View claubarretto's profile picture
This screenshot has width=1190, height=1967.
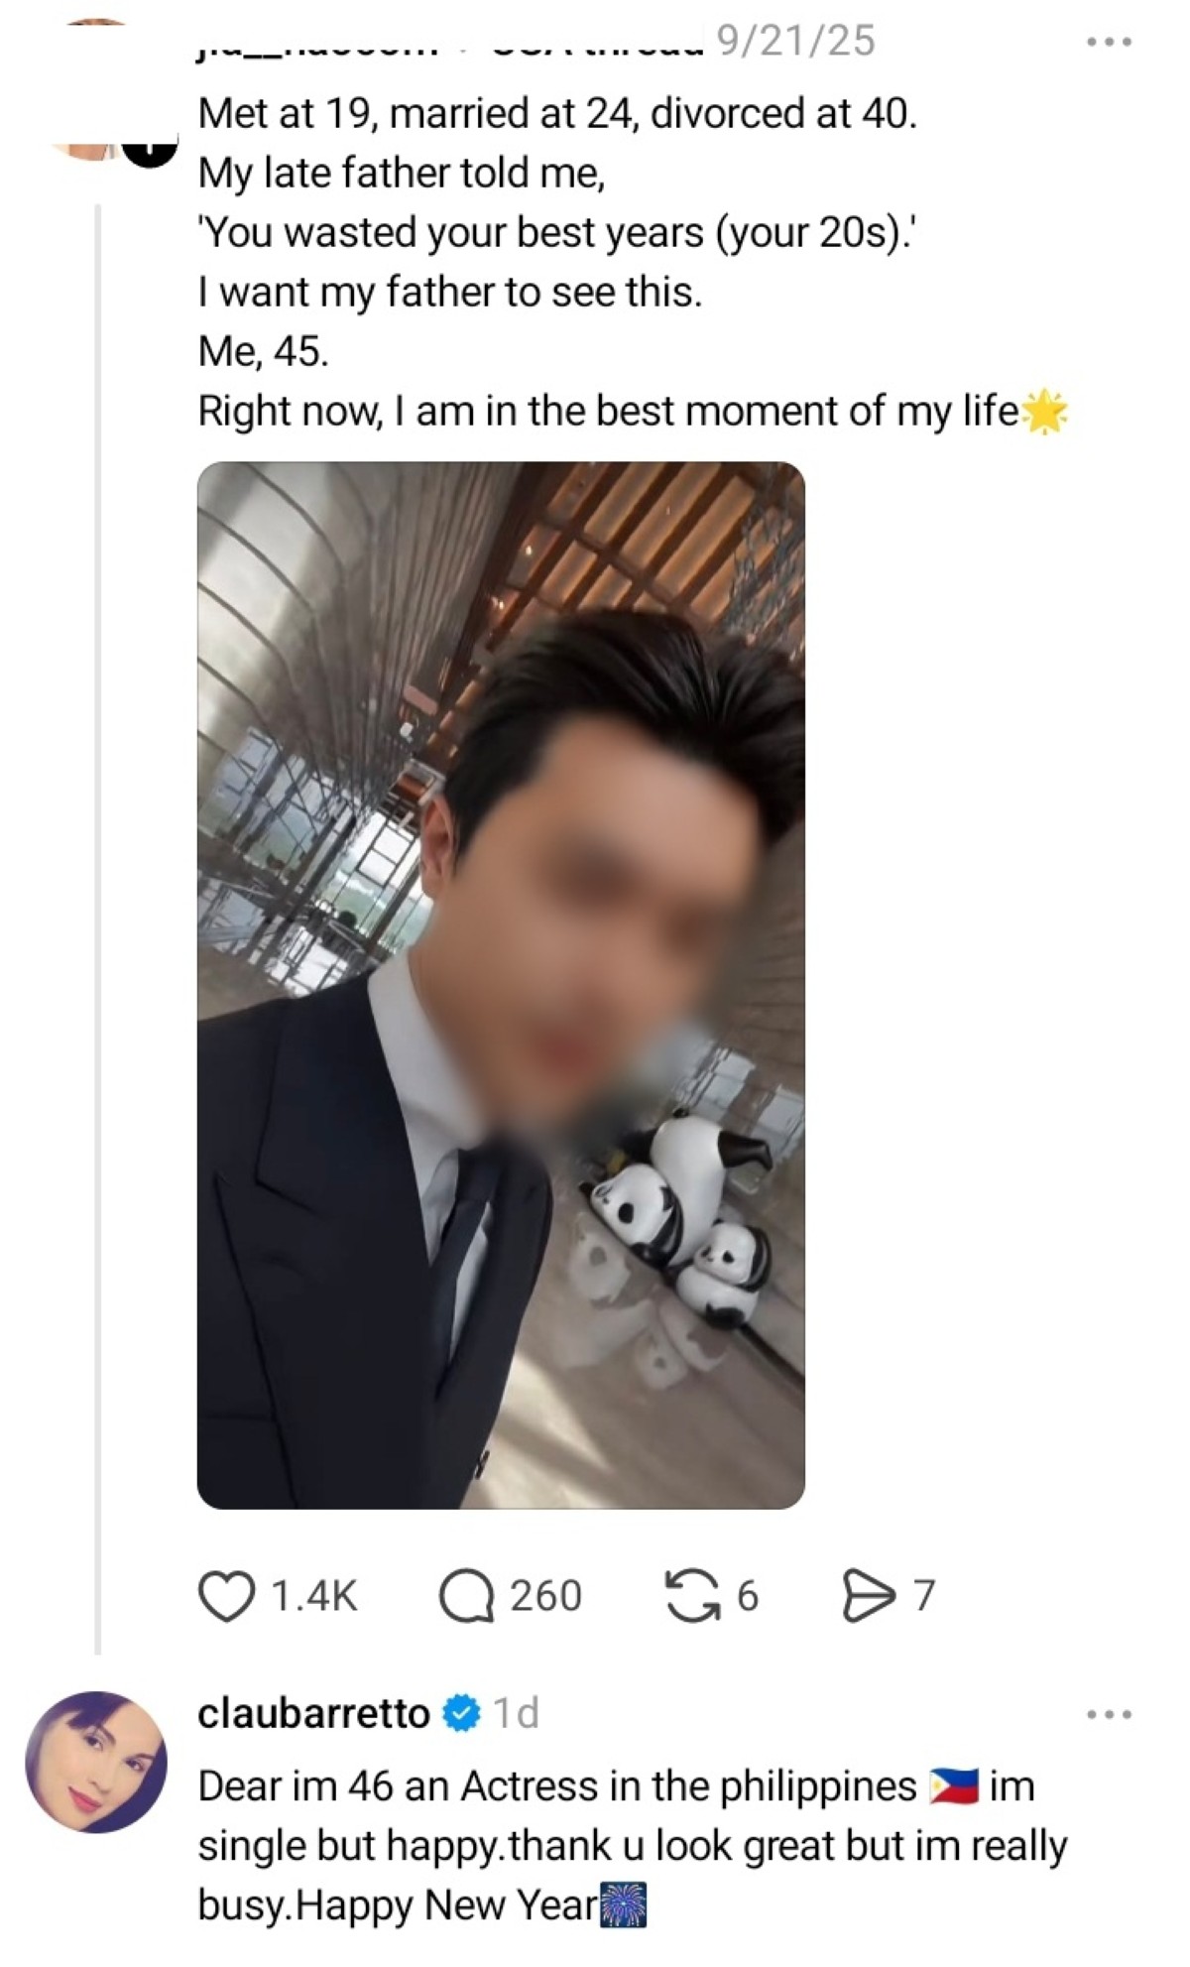(96, 1761)
